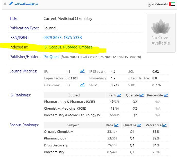This screenshot has width=177, height=157.
Task: Close the source details panel
Action: pos(5,4)
